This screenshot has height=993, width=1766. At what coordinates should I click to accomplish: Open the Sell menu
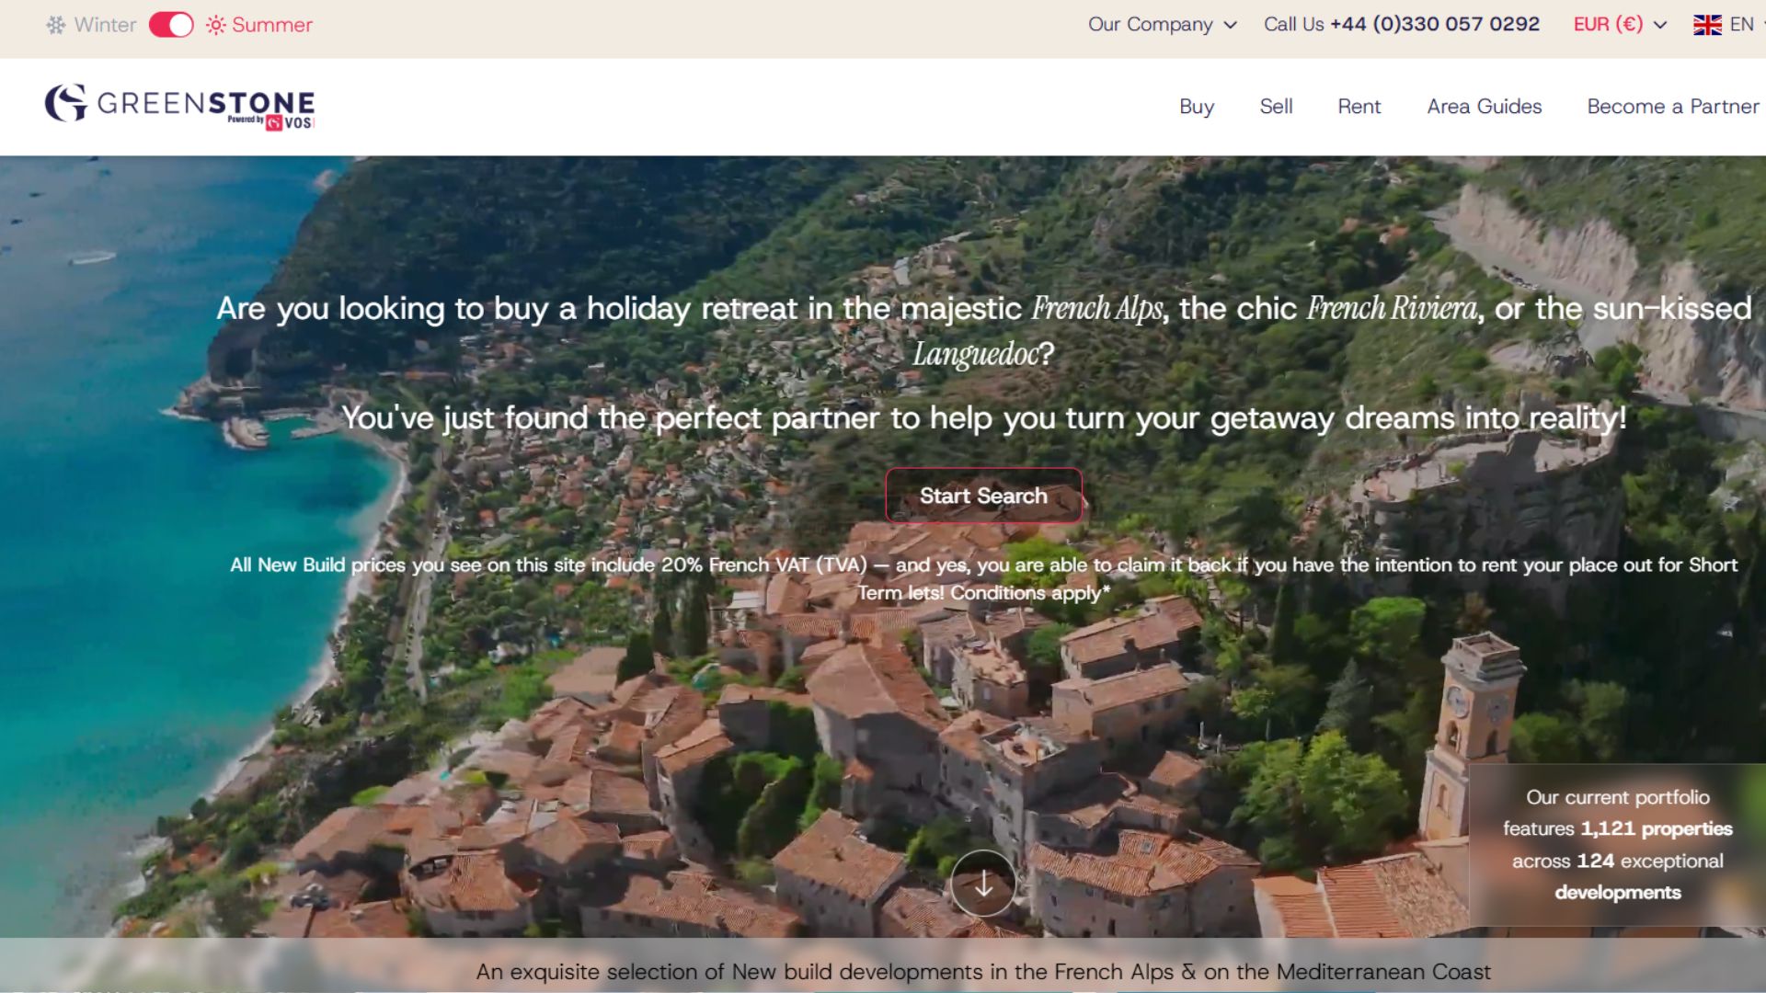[1276, 107]
